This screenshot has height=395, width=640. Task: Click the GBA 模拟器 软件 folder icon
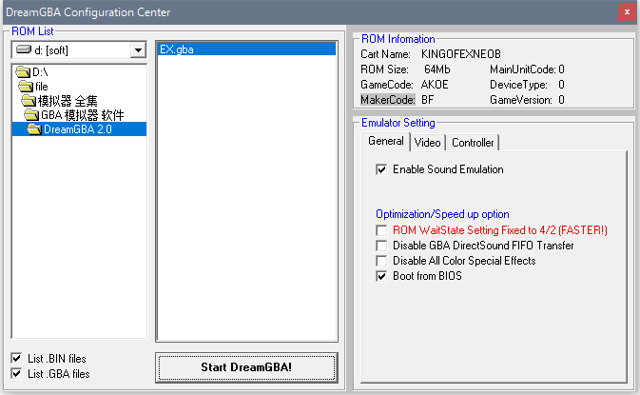33,115
